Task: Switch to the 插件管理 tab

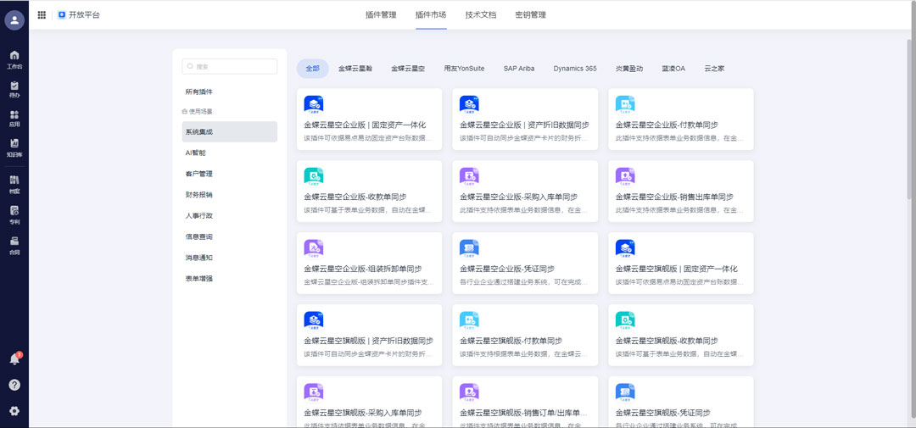Action: pyautogui.click(x=381, y=14)
